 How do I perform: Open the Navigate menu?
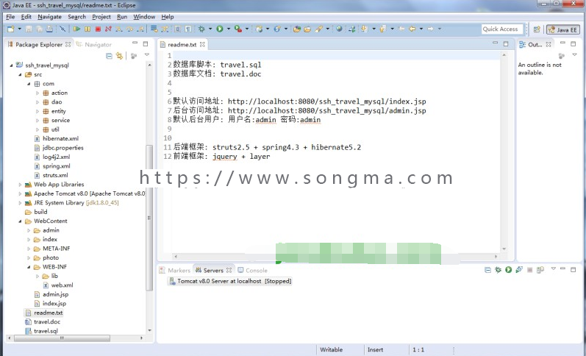coord(49,17)
